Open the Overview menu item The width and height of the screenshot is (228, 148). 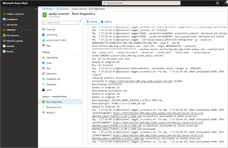click(x=51, y=30)
